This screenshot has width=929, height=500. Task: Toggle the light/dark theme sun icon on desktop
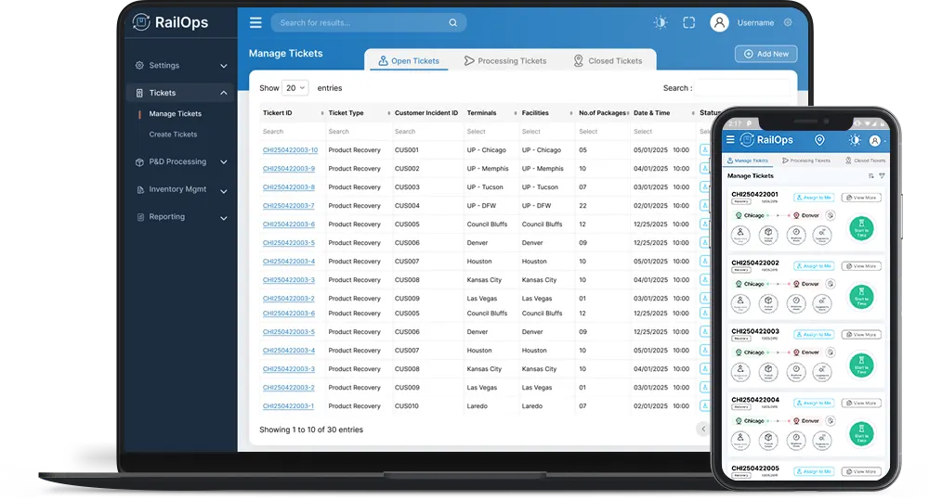coord(661,22)
